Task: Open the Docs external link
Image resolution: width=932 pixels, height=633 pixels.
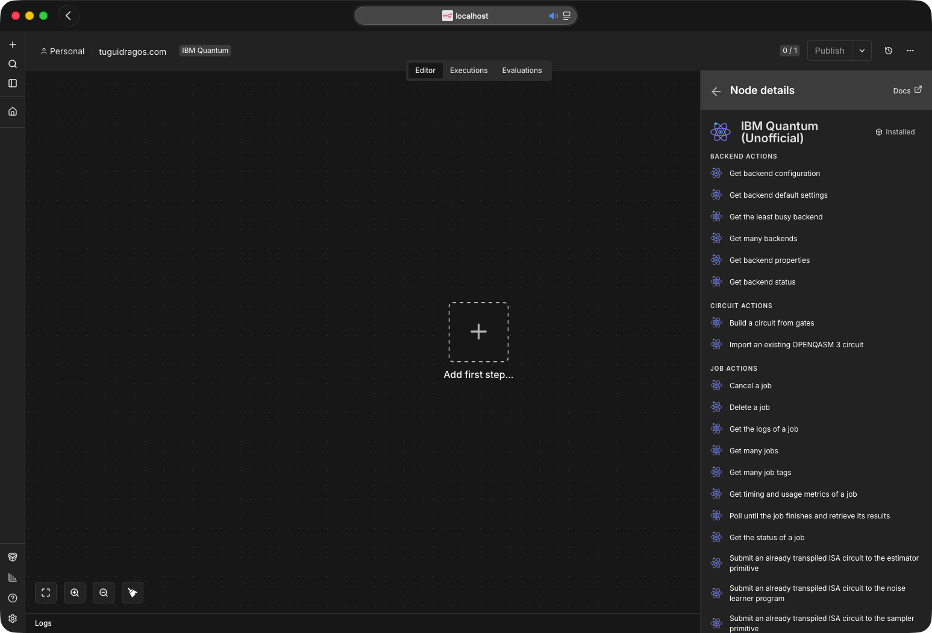Action: [907, 90]
